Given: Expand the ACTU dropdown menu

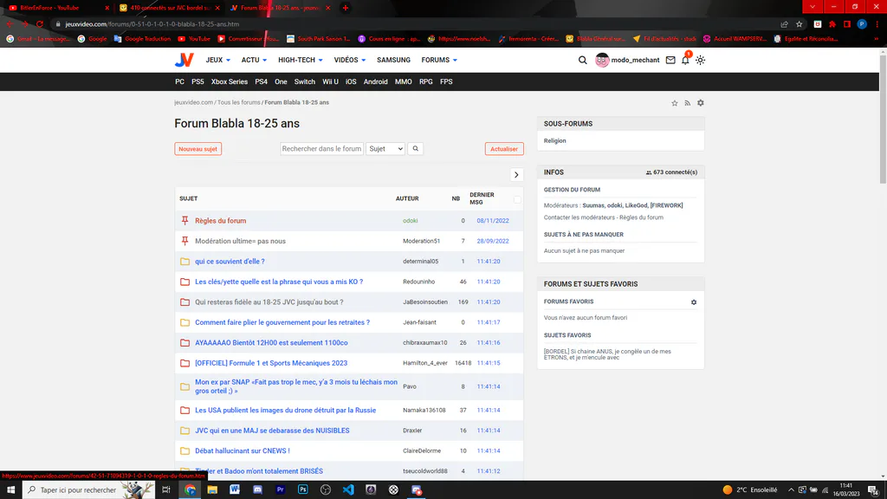Looking at the screenshot, I should coord(254,60).
